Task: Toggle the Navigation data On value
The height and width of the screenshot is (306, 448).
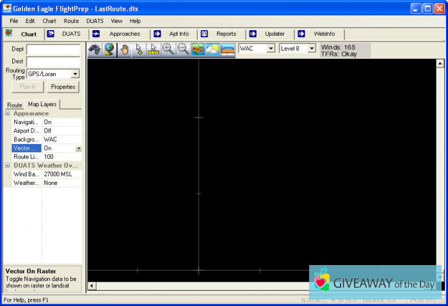Action: click(61, 122)
